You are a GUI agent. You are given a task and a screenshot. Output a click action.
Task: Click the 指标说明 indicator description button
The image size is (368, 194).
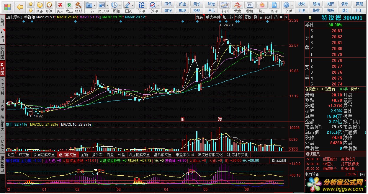pos(279,161)
